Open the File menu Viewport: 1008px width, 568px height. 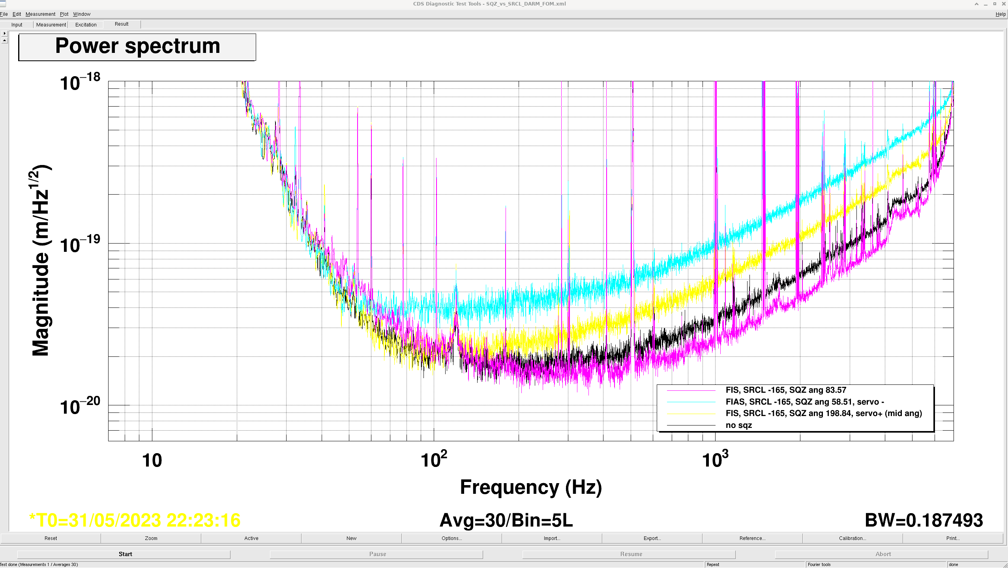tap(4, 14)
